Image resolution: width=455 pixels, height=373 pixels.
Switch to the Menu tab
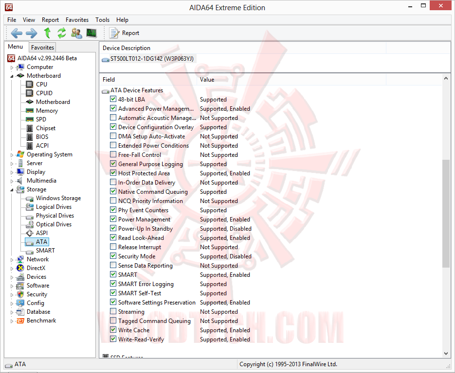click(x=16, y=47)
